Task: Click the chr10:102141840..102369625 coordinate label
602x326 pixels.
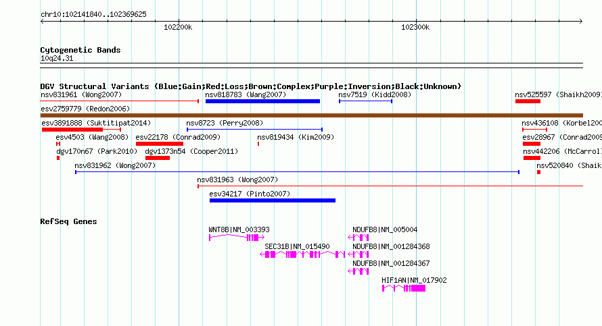Action: click(93, 15)
